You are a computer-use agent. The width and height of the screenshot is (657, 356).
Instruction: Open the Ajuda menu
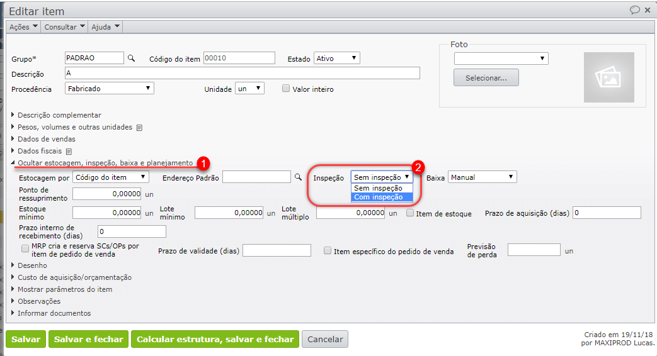pos(105,27)
